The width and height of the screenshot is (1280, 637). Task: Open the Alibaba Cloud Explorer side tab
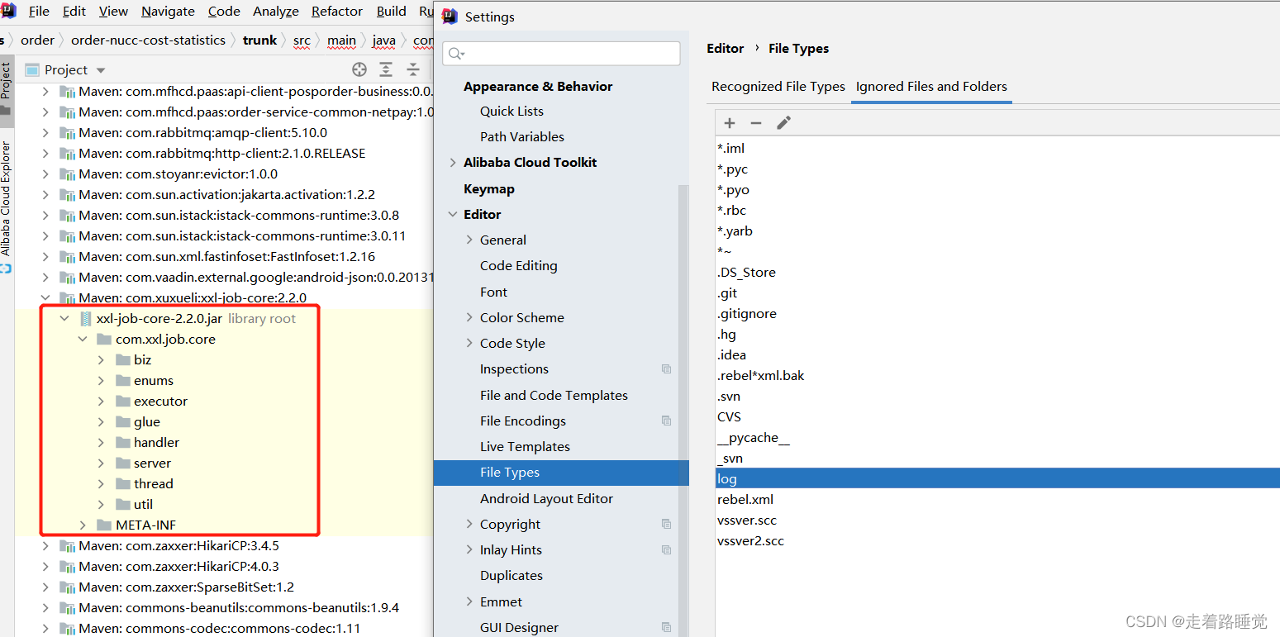tap(7, 199)
